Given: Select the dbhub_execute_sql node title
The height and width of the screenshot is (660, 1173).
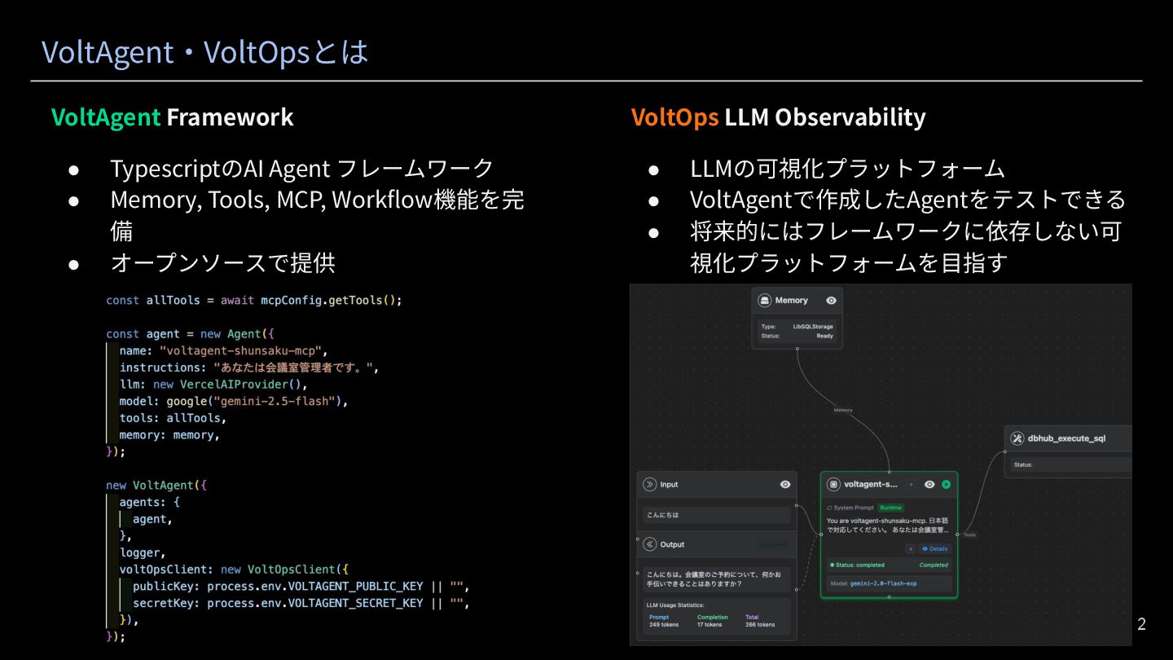Looking at the screenshot, I should pyautogui.click(x=1066, y=438).
